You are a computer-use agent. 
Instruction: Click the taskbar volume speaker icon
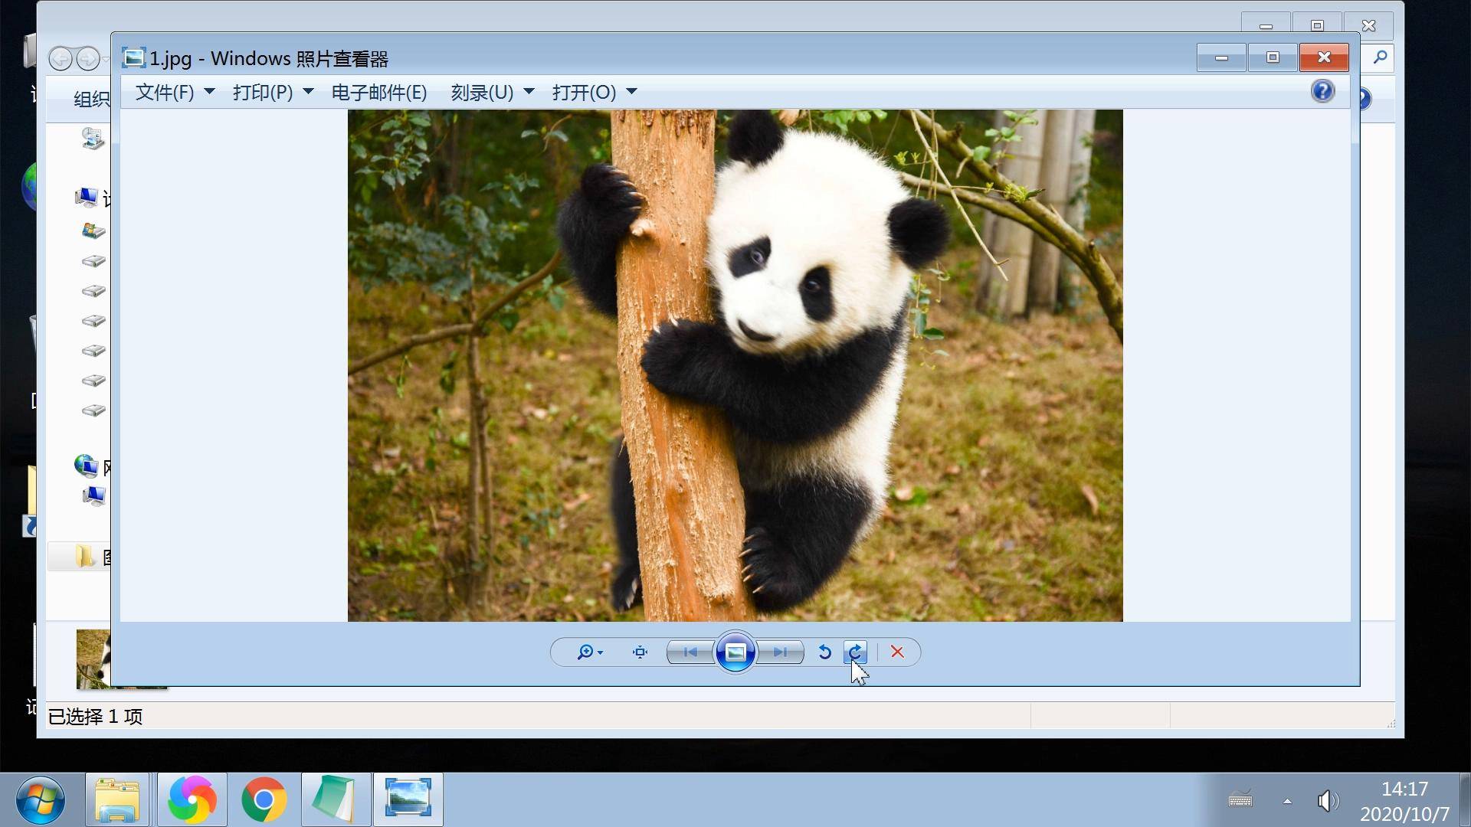[x=1327, y=801]
